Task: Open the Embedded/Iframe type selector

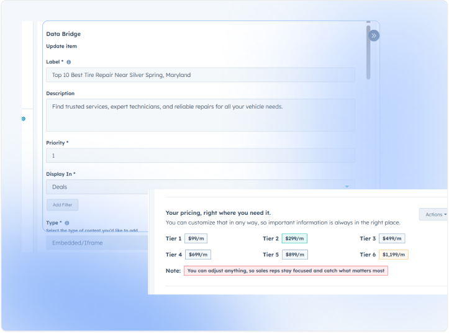Action: [96, 243]
